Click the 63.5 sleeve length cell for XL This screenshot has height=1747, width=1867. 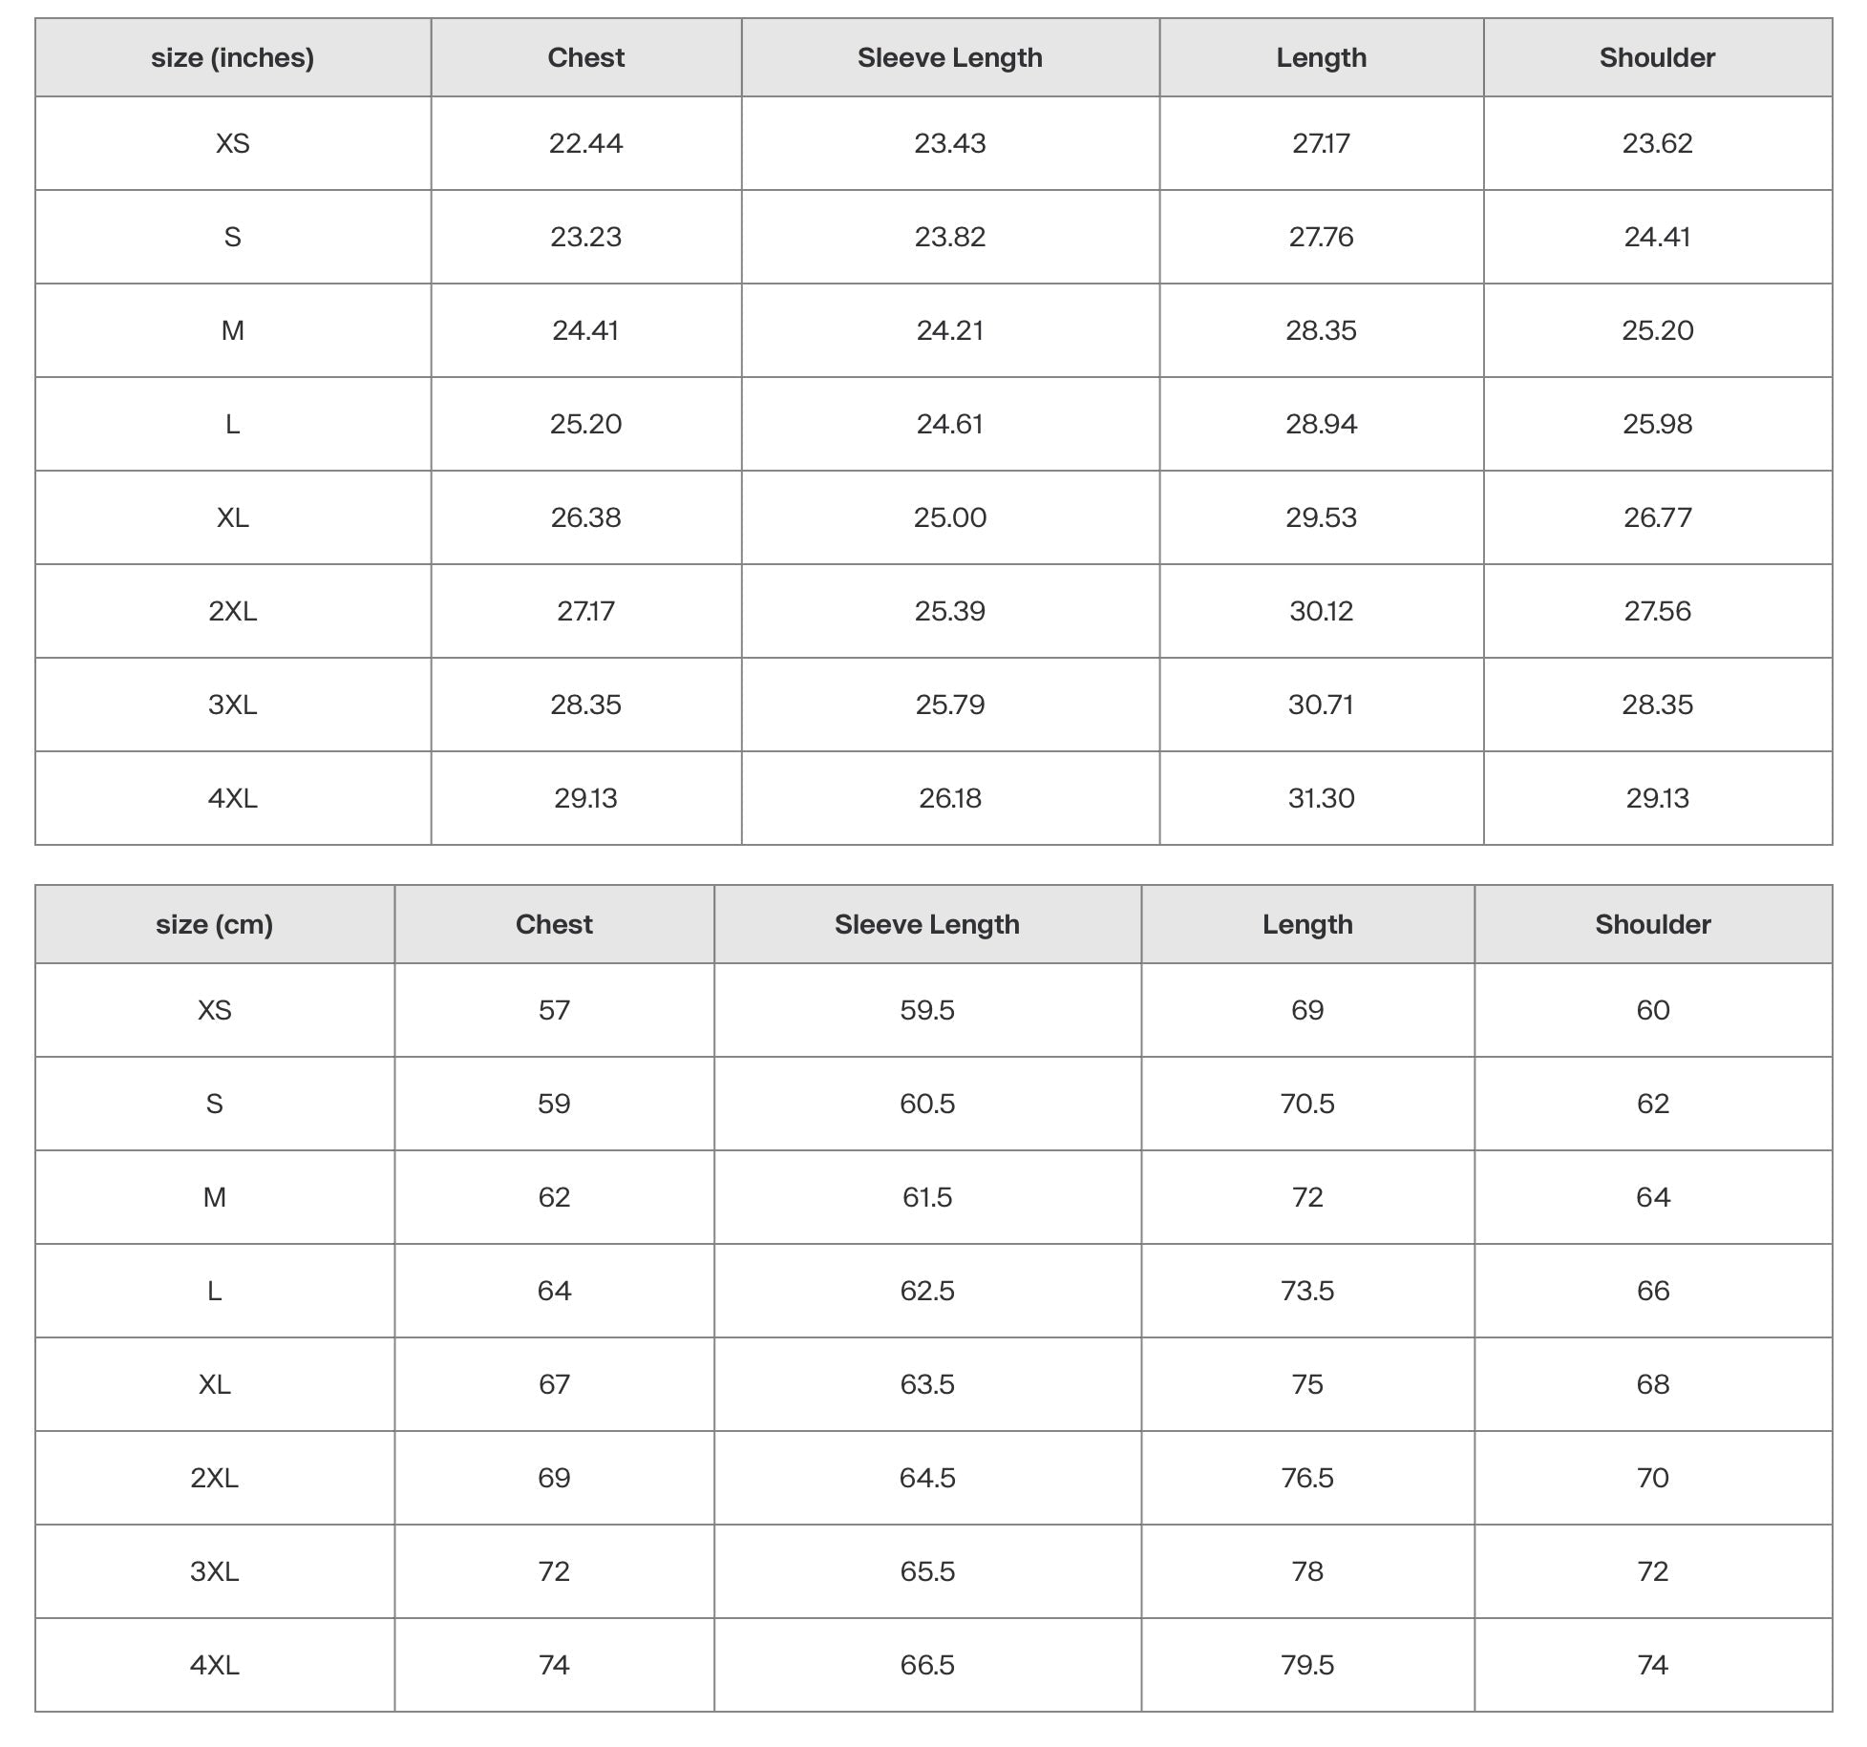[x=926, y=1384]
